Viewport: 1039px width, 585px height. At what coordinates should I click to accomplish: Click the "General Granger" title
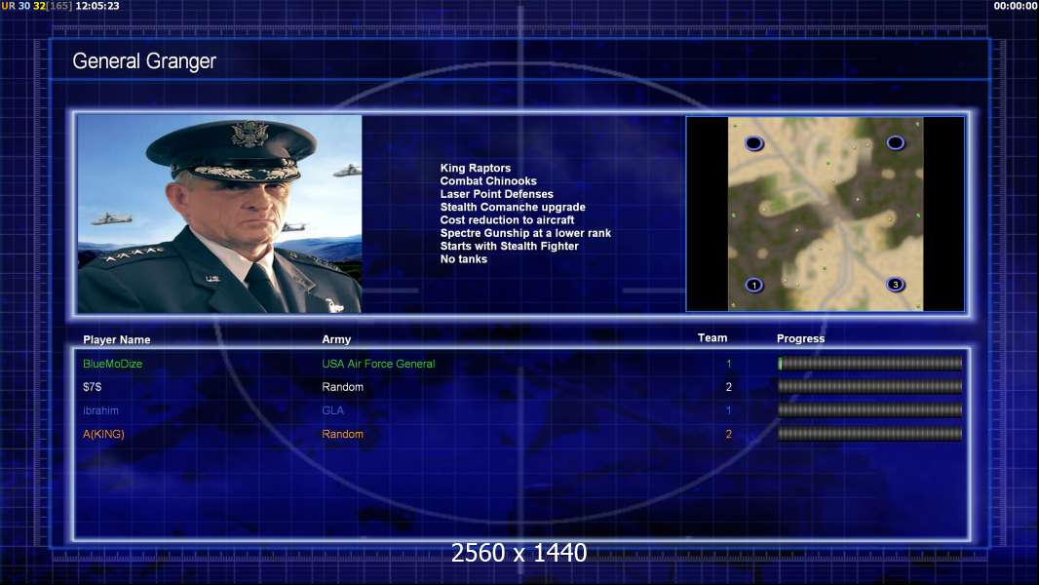pyautogui.click(x=144, y=61)
